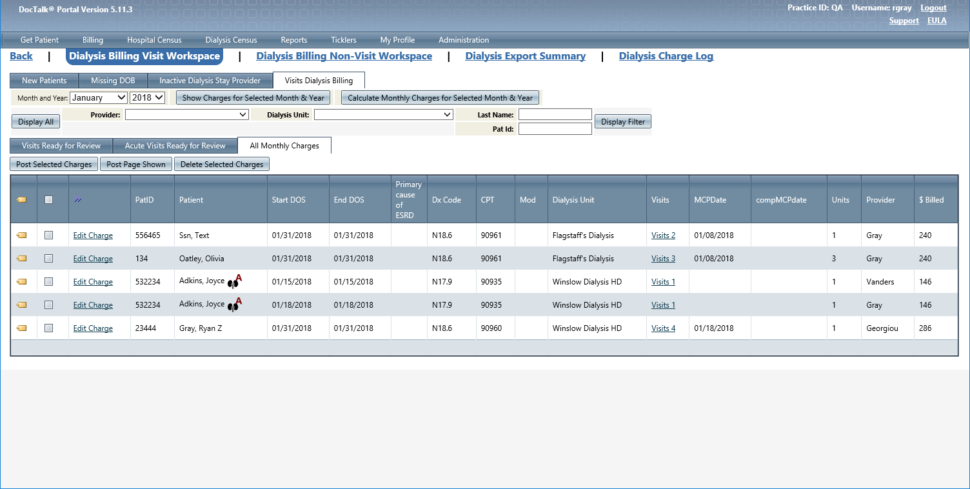Open the Hospital Census menu

pyautogui.click(x=154, y=40)
